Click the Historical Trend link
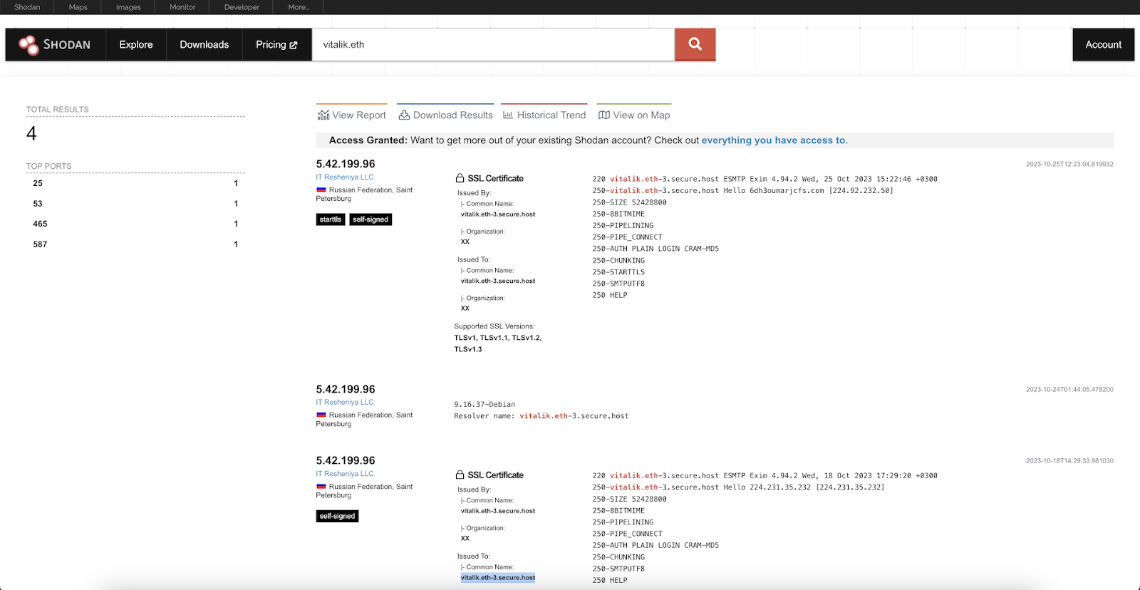This screenshot has width=1140, height=590. click(x=544, y=115)
